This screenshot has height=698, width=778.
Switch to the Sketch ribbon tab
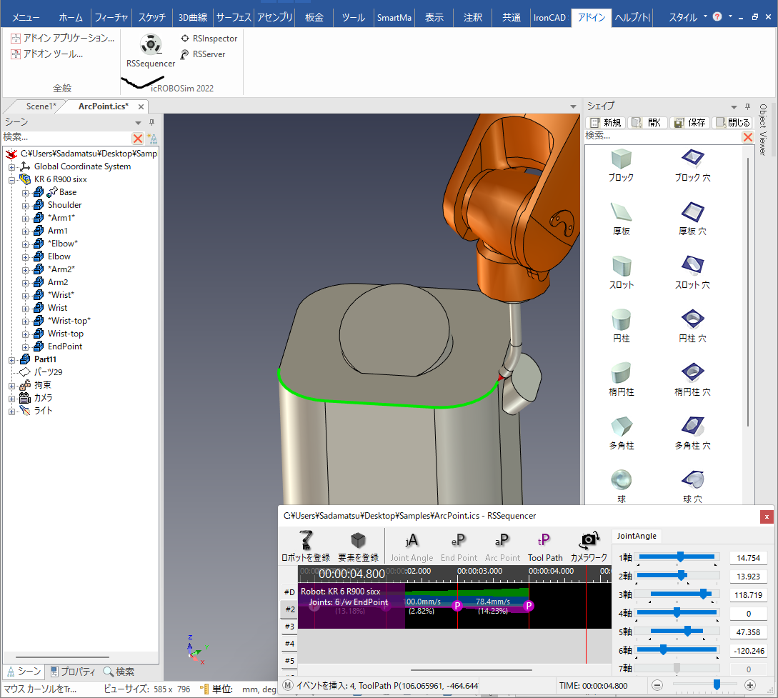(x=151, y=18)
